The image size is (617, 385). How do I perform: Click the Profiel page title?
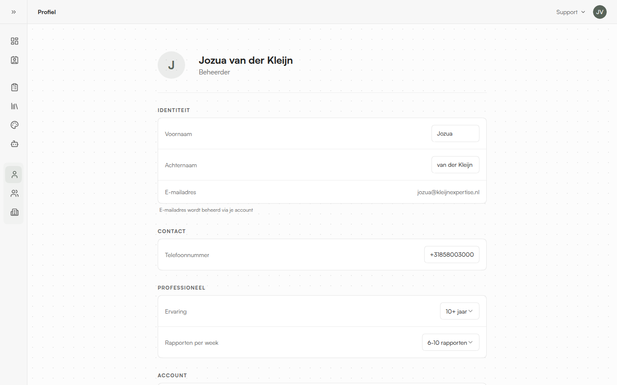tap(47, 12)
